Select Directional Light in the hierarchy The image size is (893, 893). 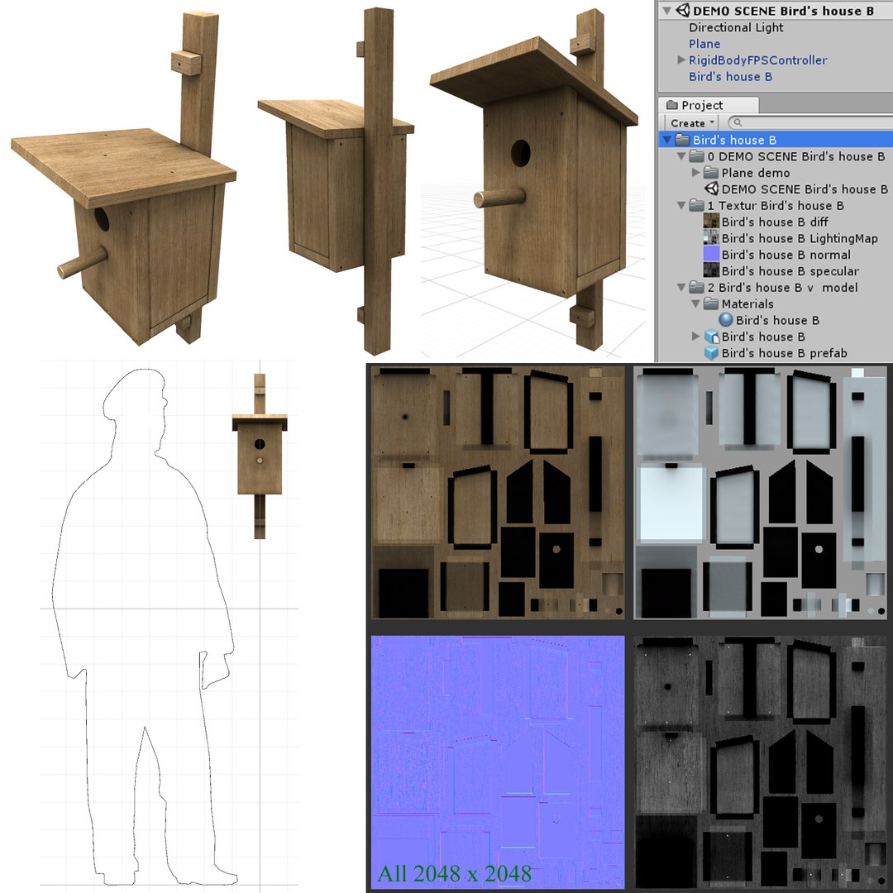pos(736,27)
